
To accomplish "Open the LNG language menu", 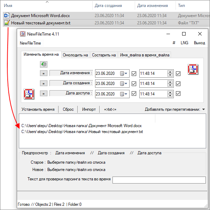I will click(185, 43).
